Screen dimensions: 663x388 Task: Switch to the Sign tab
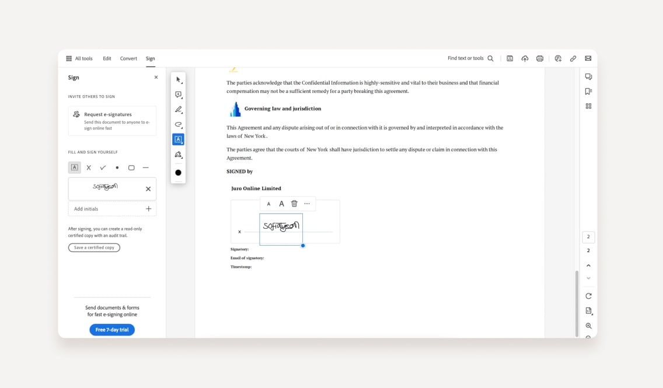coord(151,58)
